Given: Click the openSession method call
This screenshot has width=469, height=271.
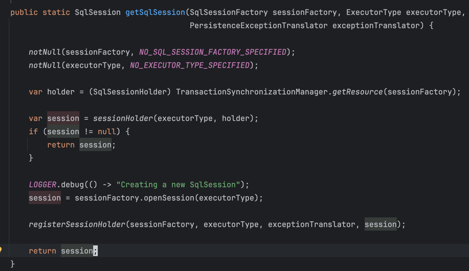Looking at the screenshot, I should [169, 198].
